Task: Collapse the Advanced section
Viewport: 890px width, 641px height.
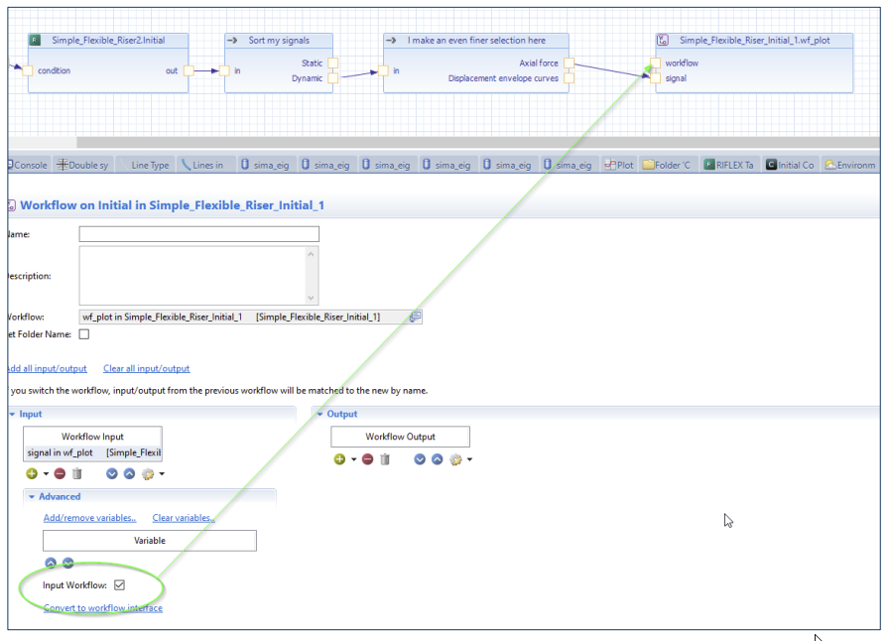Action: 32,496
